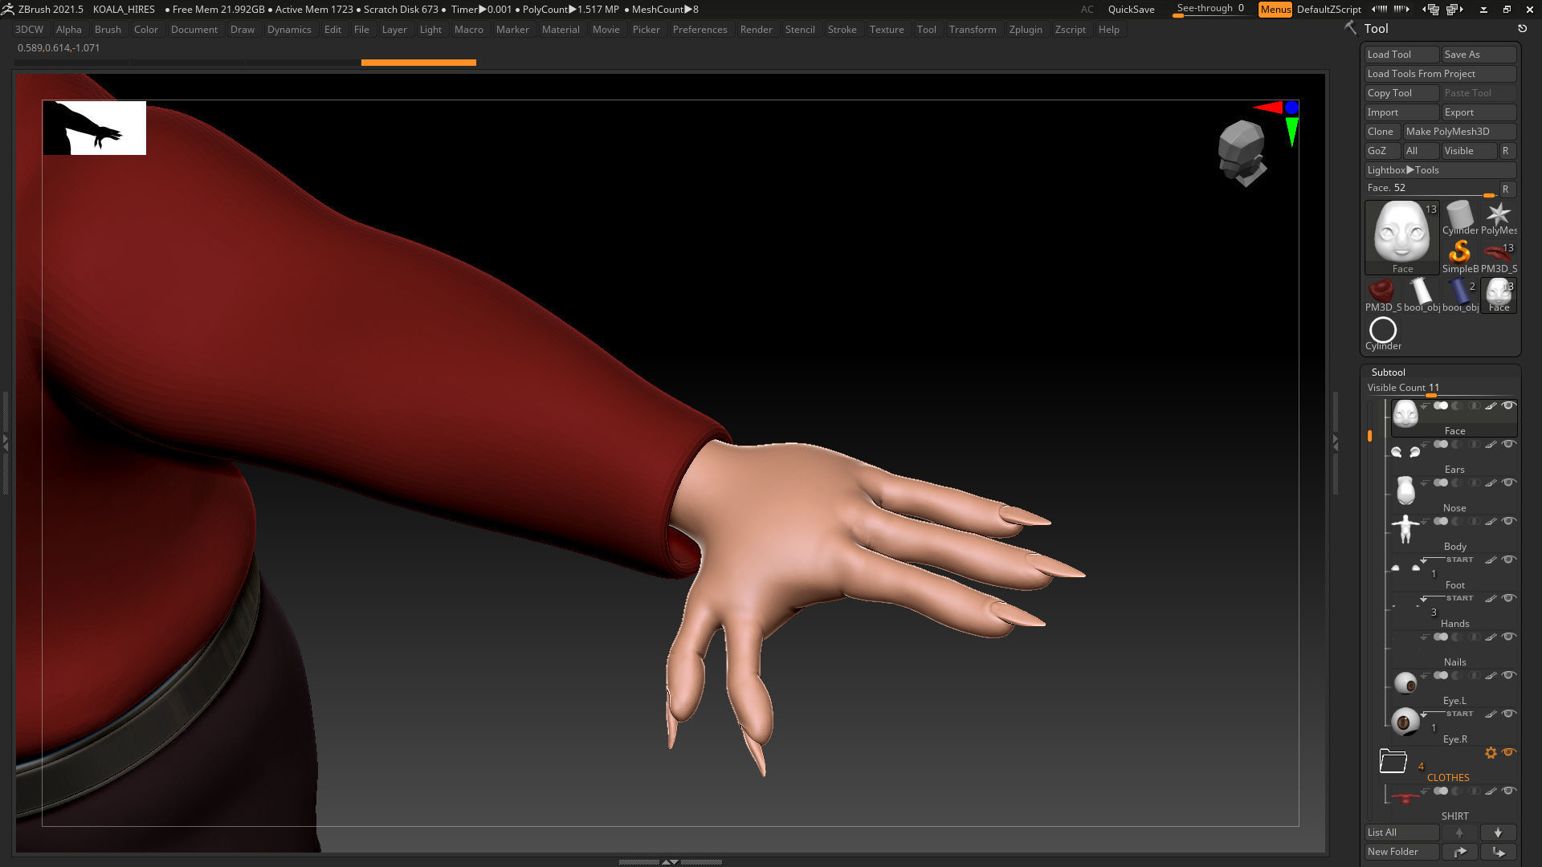Collapse the CLOTHES folder
This screenshot has width=1542, height=867.
tap(1393, 760)
